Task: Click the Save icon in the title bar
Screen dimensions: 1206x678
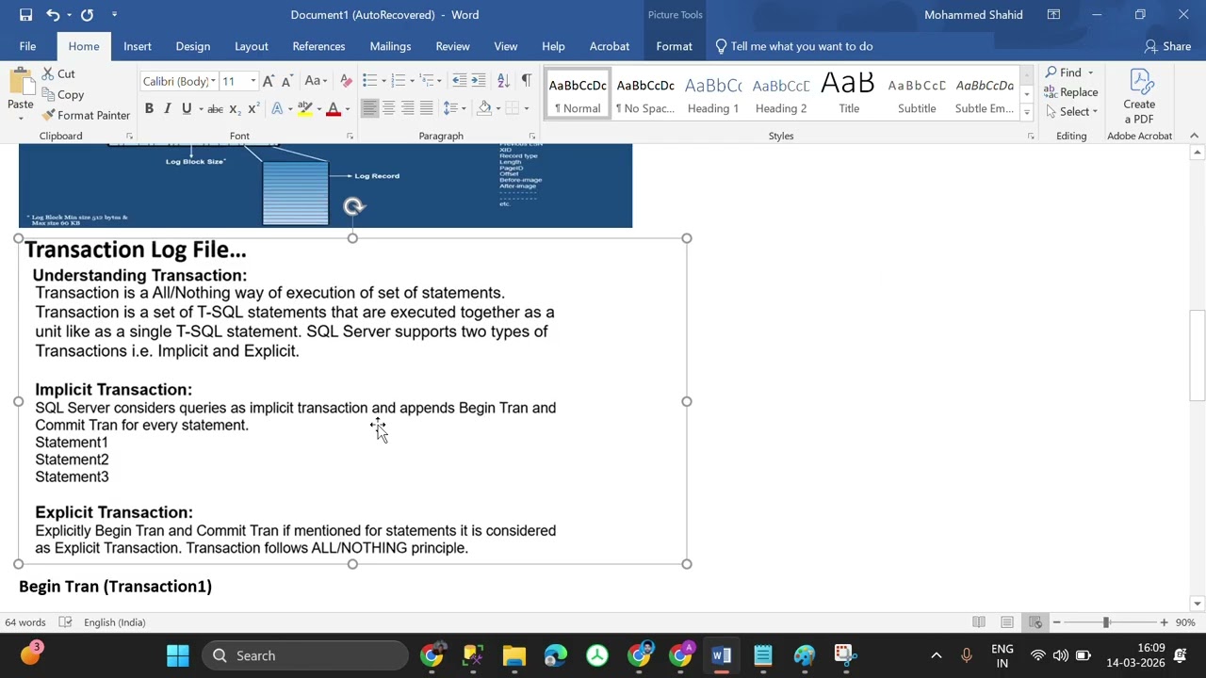Action: click(x=25, y=14)
